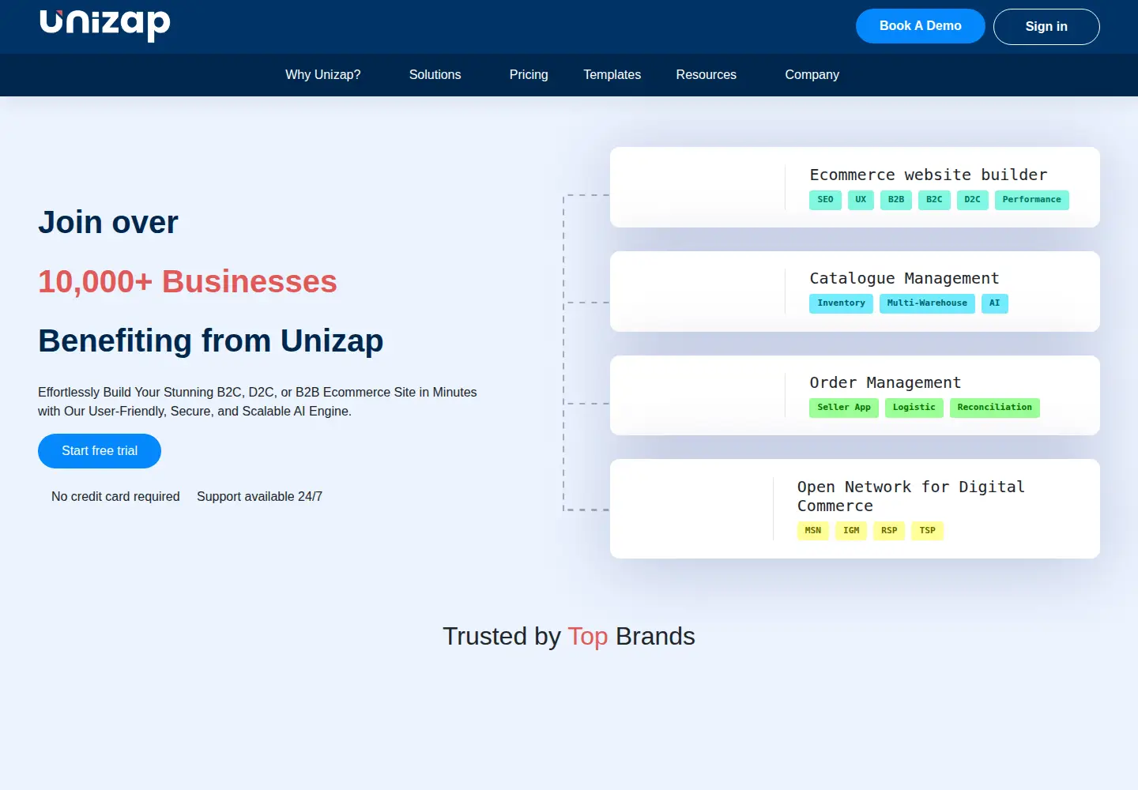
Task: Click the B2B tag
Action: (896, 200)
